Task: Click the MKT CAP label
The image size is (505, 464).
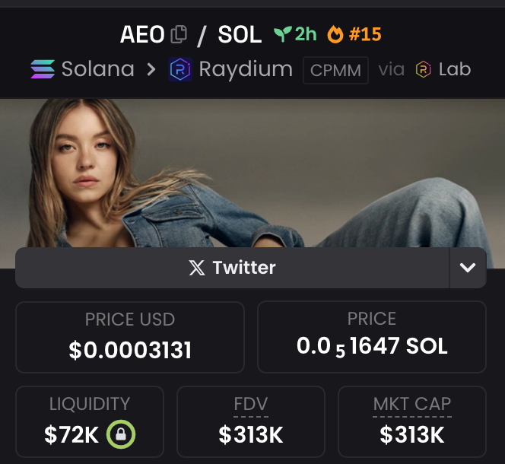Action: pyautogui.click(x=412, y=404)
